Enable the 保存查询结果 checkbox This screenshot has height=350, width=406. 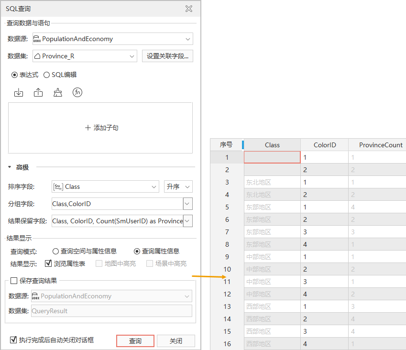tap(14, 281)
